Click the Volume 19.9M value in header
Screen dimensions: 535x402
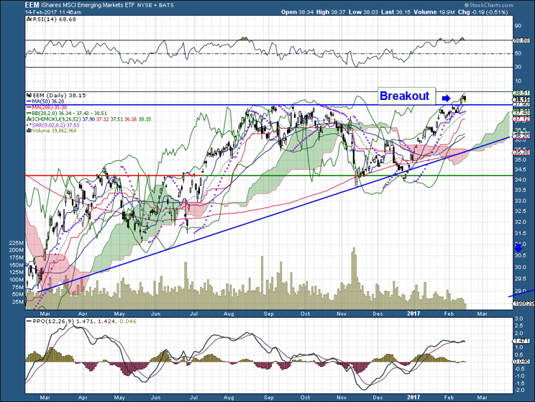(434, 12)
